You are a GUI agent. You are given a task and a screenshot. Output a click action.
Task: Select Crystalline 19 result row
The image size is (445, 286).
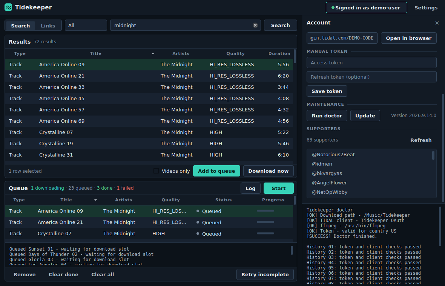[149, 144]
